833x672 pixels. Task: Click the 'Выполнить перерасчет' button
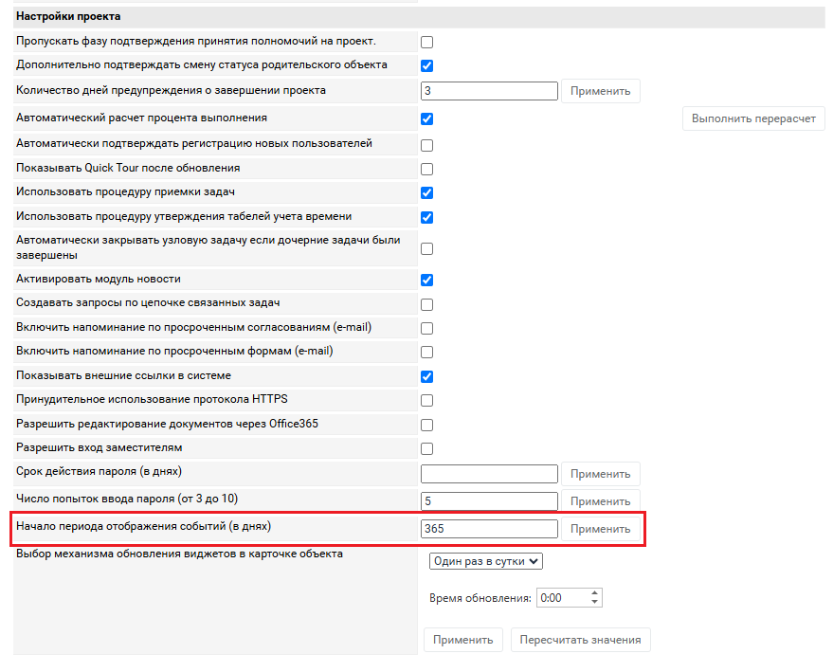pos(753,119)
